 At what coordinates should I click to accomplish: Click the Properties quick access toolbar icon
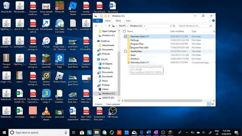pos(101,16)
